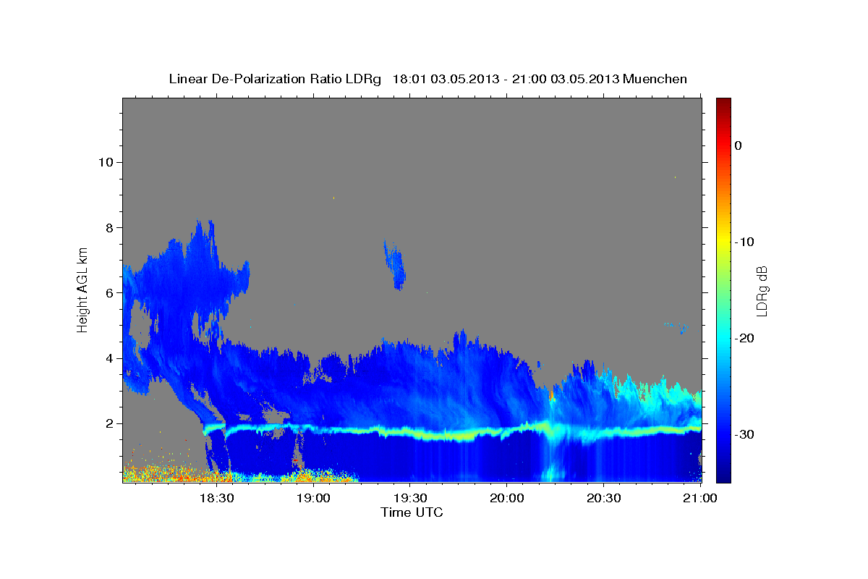The width and height of the screenshot is (868, 579).
Task: Click the '18:01 03.05.2013' start time in title
Action: point(446,79)
